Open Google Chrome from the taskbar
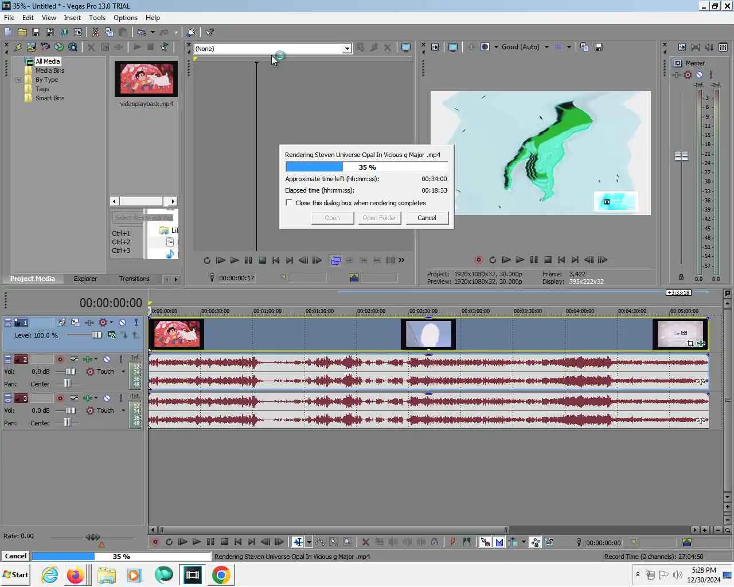Image resolution: width=734 pixels, height=587 pixels. coord(221,574)
